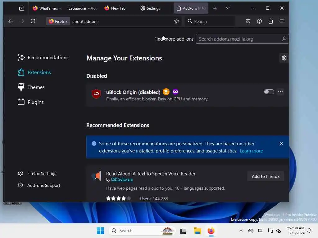This screenshot has width=318, height=238.
Task: Reload the about:addons page
Action: pyautogui.click(x=33, y=21)
